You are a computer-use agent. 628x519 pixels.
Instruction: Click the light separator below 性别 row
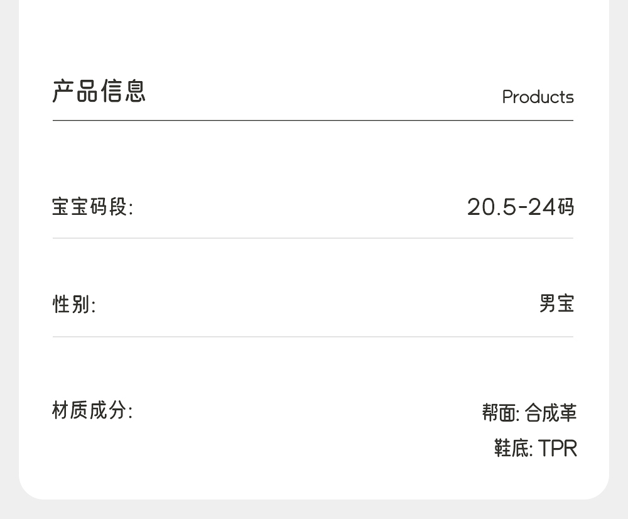313,337
